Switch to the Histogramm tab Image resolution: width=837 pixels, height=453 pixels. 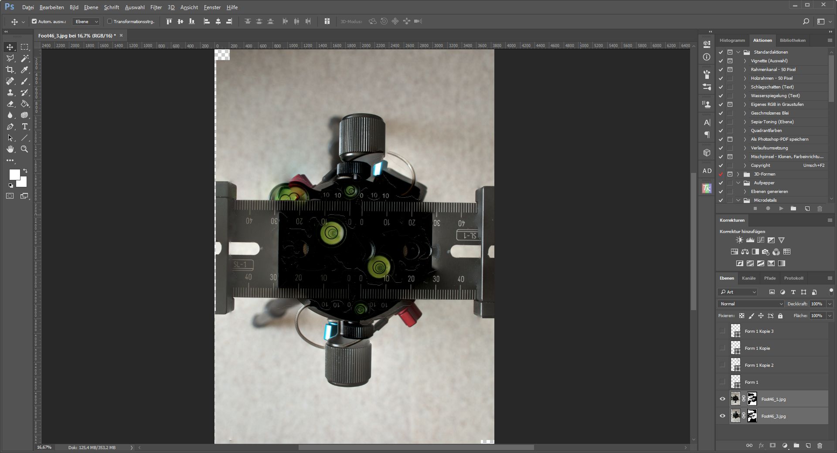(732, 41)
